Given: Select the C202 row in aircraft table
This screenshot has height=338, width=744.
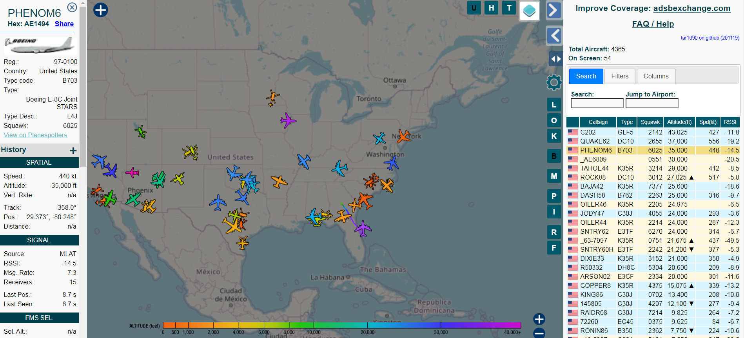Looking at the screenshot, I should coord(653,133).
